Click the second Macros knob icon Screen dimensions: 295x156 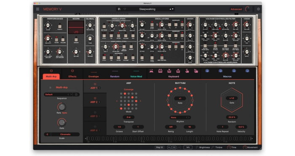coord(220,71)
